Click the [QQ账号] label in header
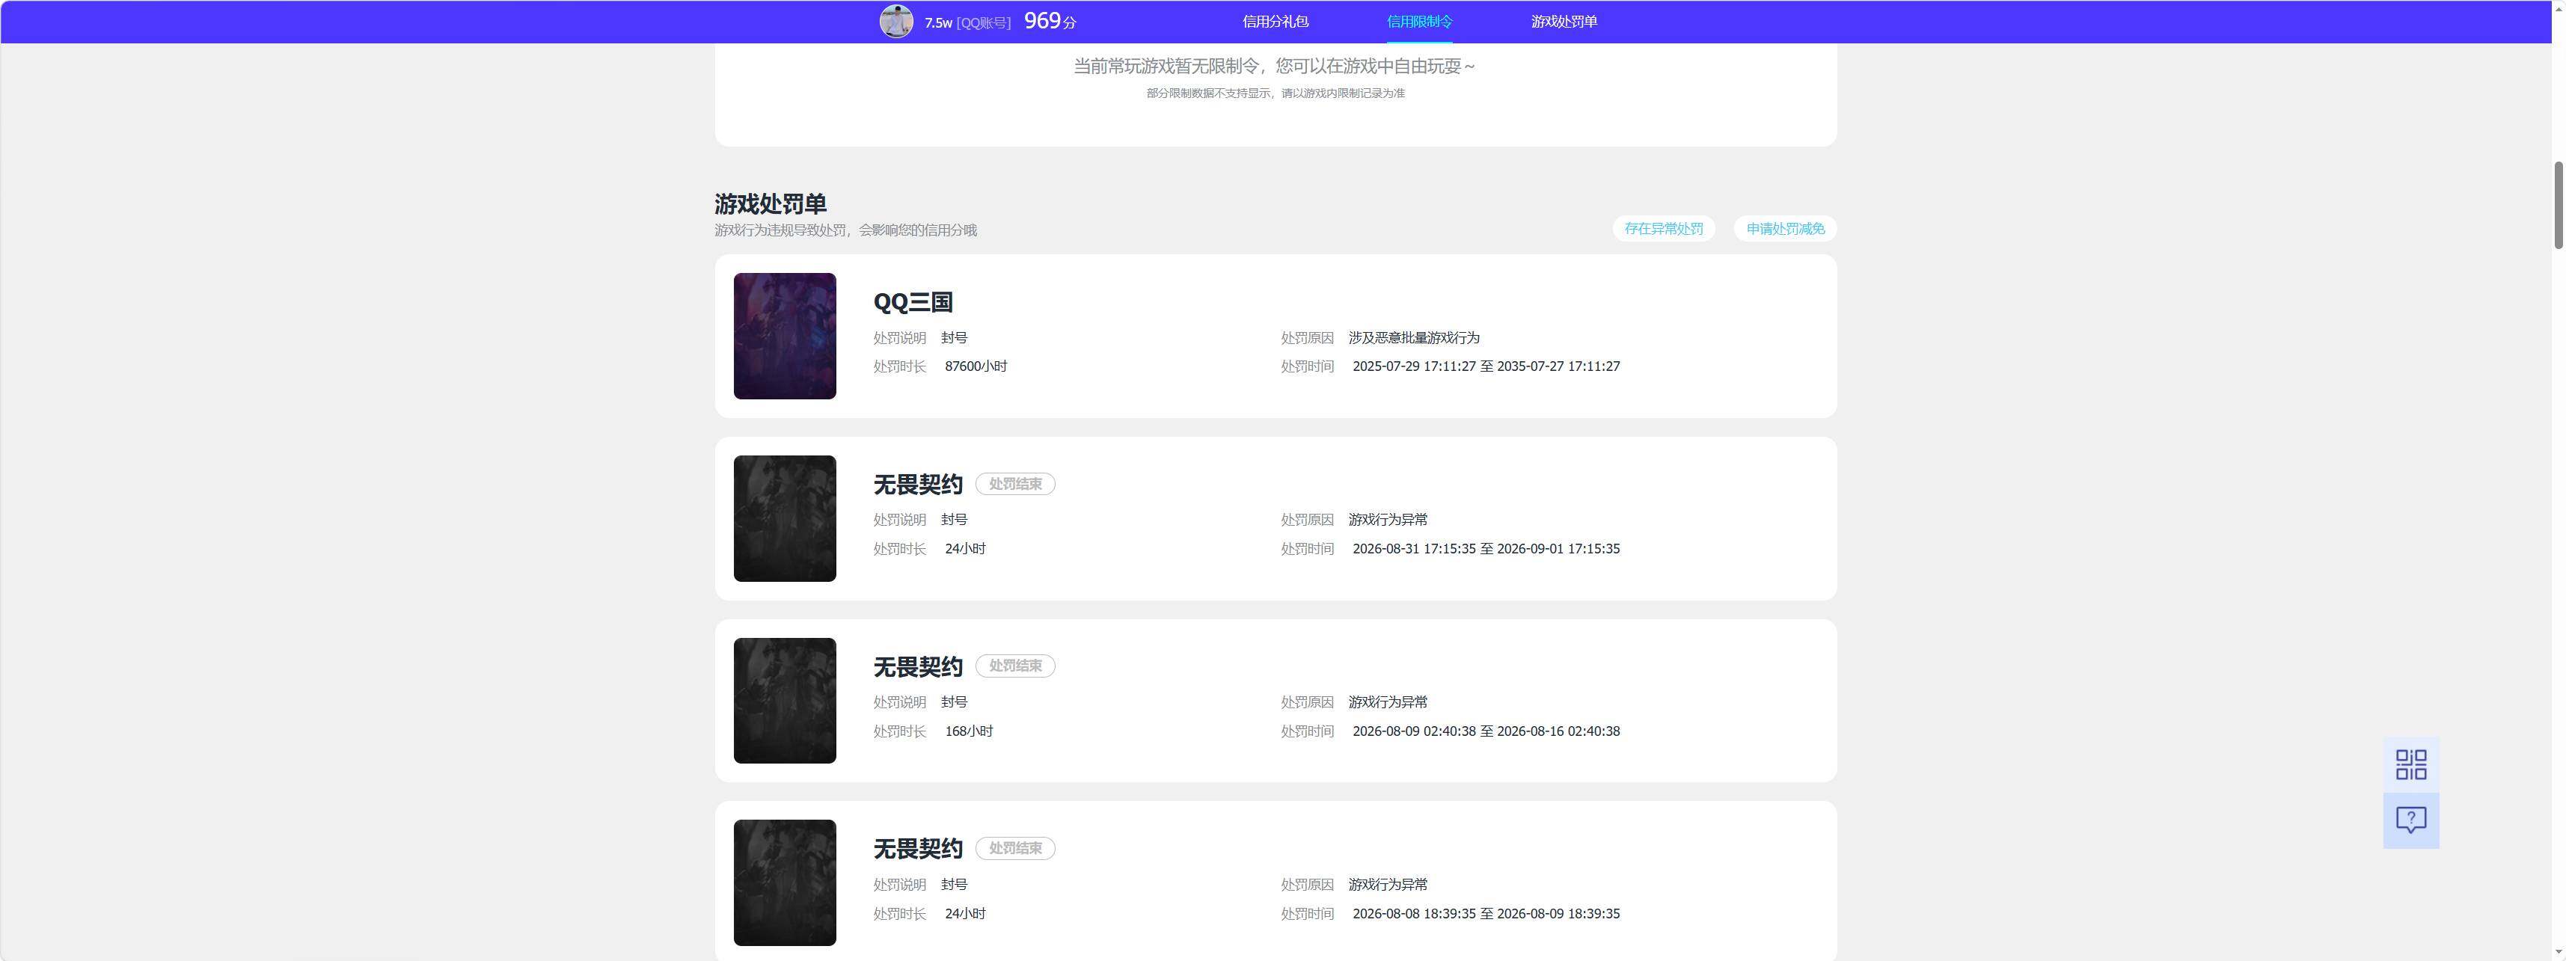The width and height of the screenshot is (2566, 961). point(983,23)
